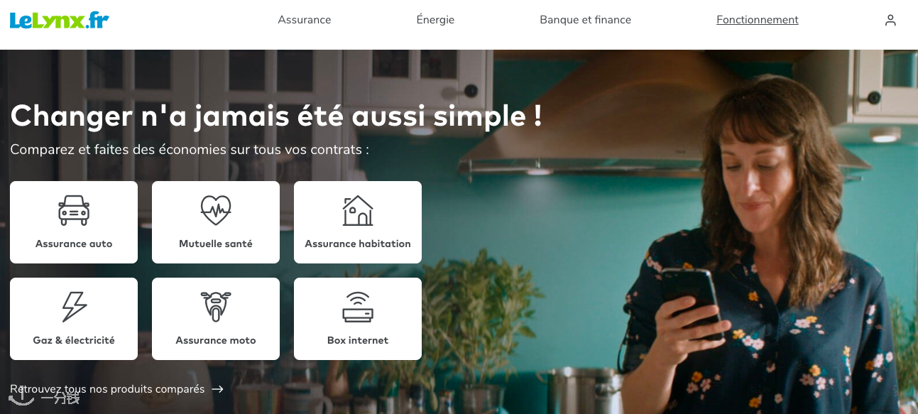Open the Banque et finance menu
Viewport: 918px width, 414px height.
click(x=586, y=20)
